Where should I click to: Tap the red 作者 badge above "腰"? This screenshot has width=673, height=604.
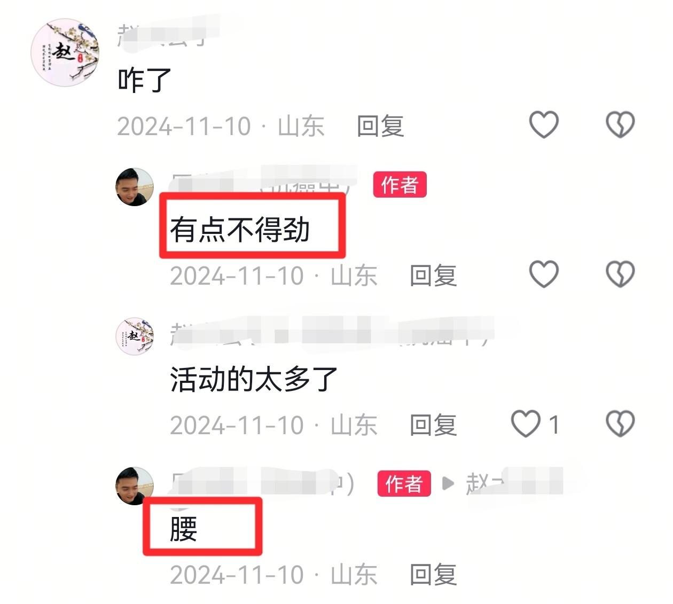pyautogui.click(x=404, y=484)
